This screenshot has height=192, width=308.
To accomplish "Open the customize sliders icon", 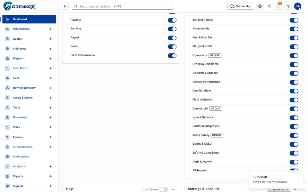I will click(x=288, y=6).
